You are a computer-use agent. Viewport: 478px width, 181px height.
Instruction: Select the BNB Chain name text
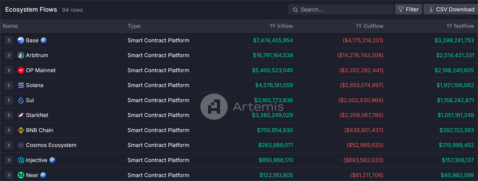click(39, 130)
